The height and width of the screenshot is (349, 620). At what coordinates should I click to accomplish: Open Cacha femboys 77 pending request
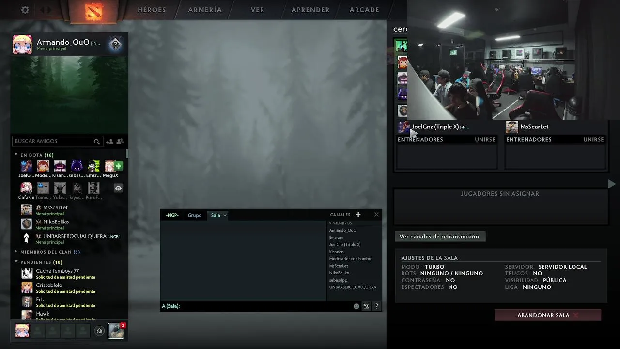tap(70, 273)
